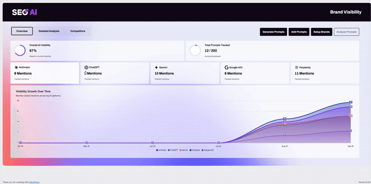Select the orange Gemini Sep 25 data point

click(351, 116)
